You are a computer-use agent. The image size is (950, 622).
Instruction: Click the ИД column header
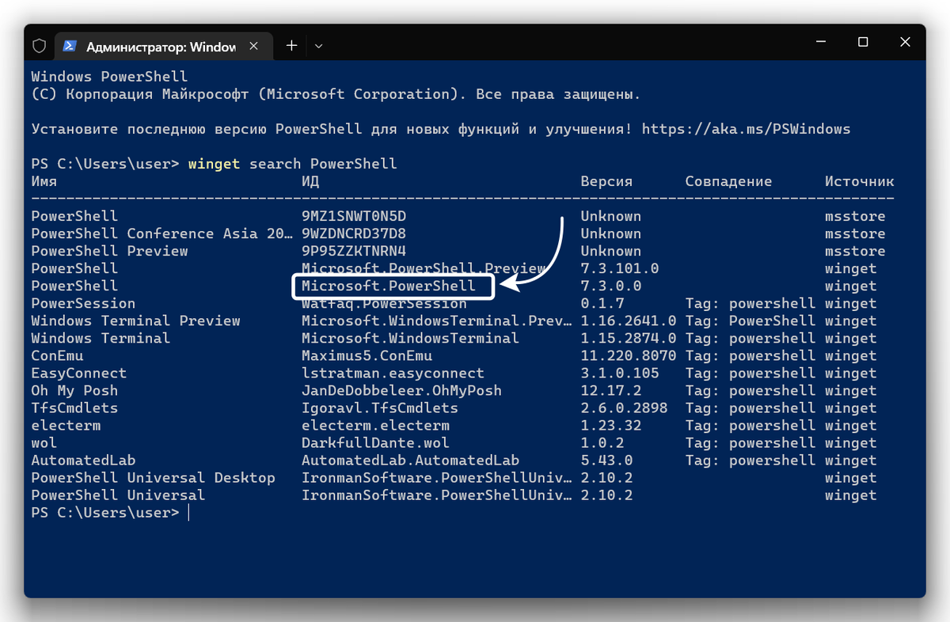[x=310, y=181]
